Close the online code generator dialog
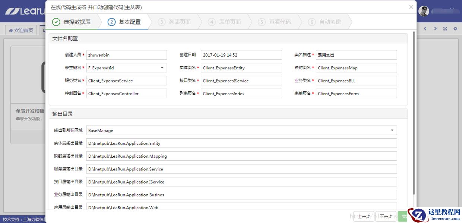Viewport: 462px width, 223px height. click(411, 7)
